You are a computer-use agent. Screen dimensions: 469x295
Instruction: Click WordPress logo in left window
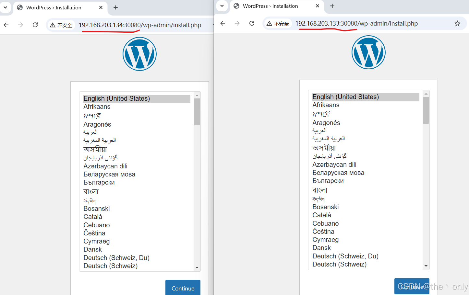click(x=139, y=54)
